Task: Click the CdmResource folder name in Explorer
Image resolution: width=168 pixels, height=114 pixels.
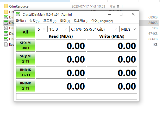Action: coord(19,6)
